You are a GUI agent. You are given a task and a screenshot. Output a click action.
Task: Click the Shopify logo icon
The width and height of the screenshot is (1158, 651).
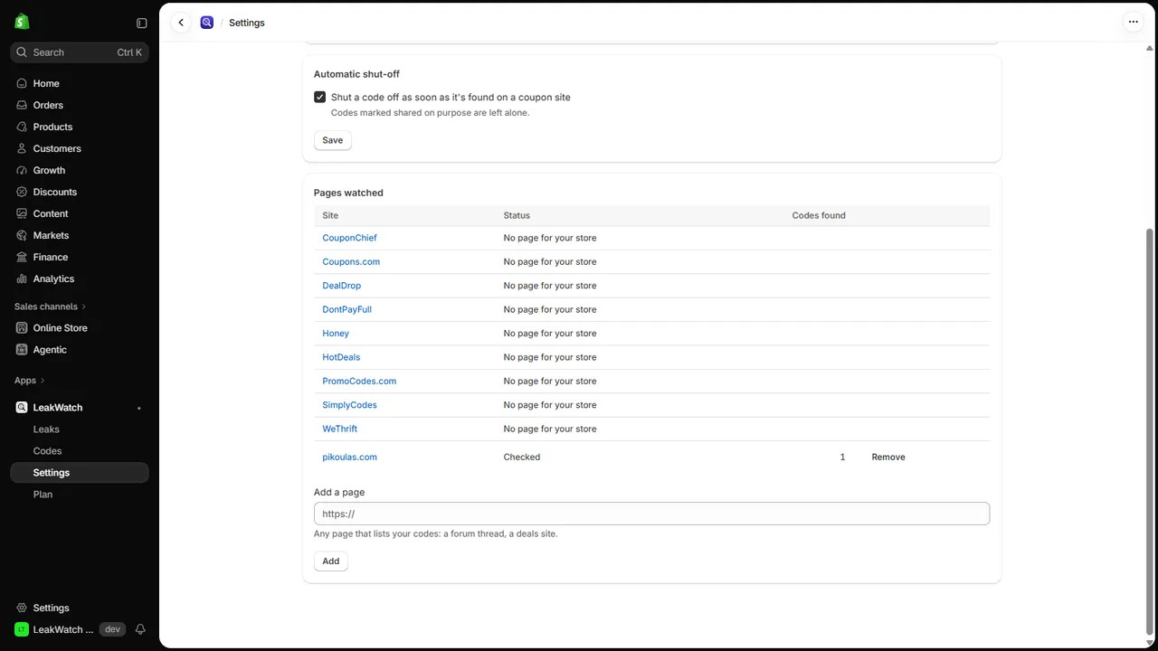(22, 22)
